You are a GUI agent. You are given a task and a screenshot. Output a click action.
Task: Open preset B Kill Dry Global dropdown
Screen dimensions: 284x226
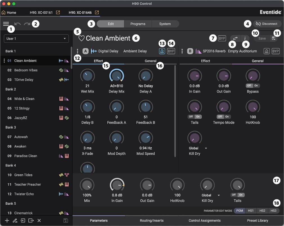pos(198,148)
